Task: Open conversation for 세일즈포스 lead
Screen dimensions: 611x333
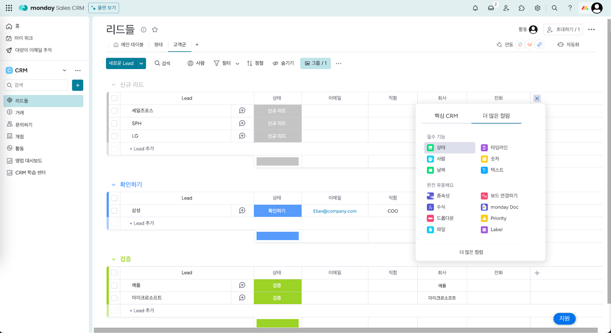Action: 242,111
